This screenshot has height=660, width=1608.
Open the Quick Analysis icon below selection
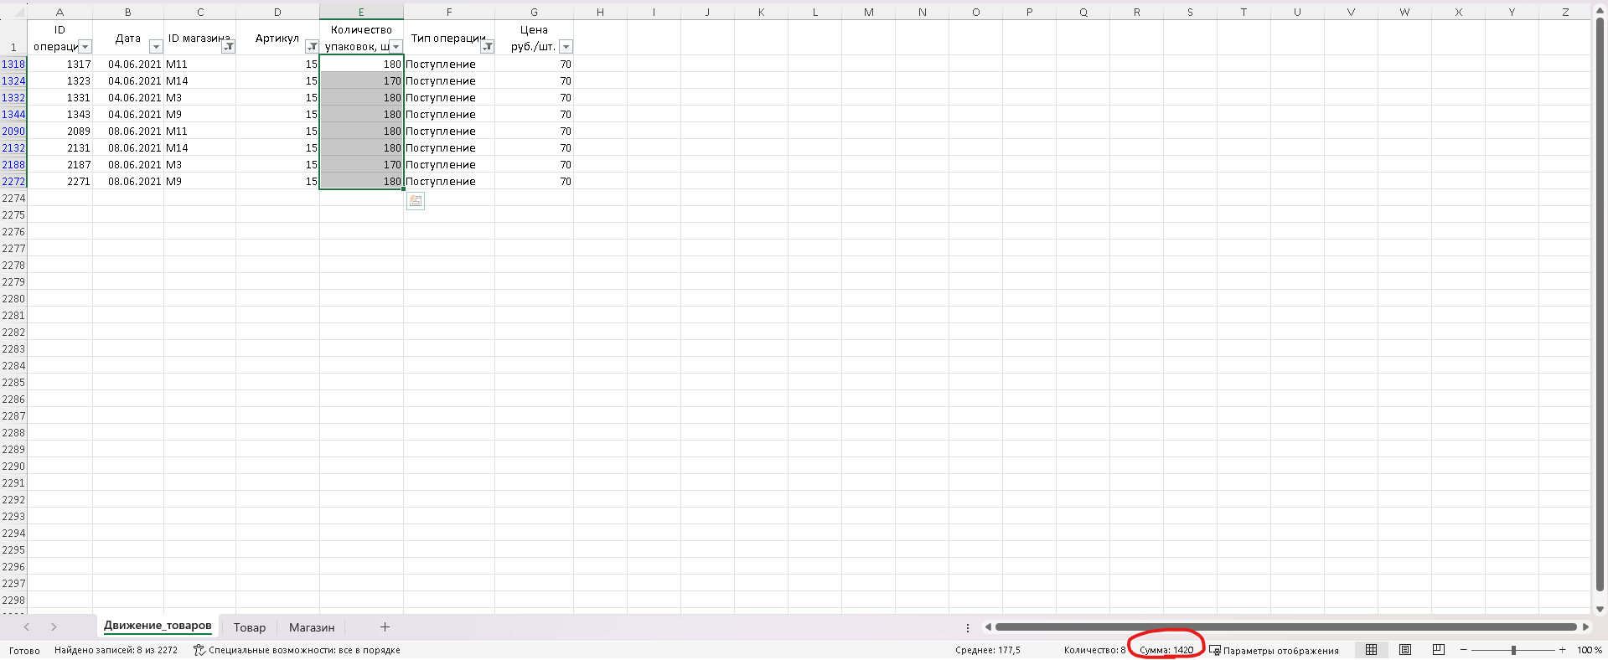[x=416, y=201]
